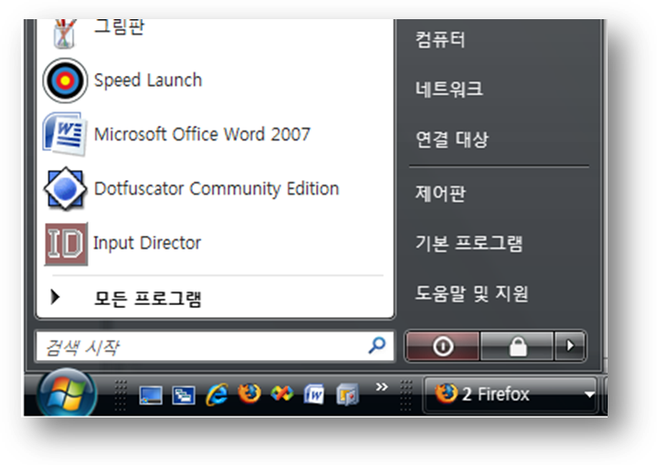Open Word from the quick launch bar
The height and width of the screenshot is (465, 657).
(314, 395)
